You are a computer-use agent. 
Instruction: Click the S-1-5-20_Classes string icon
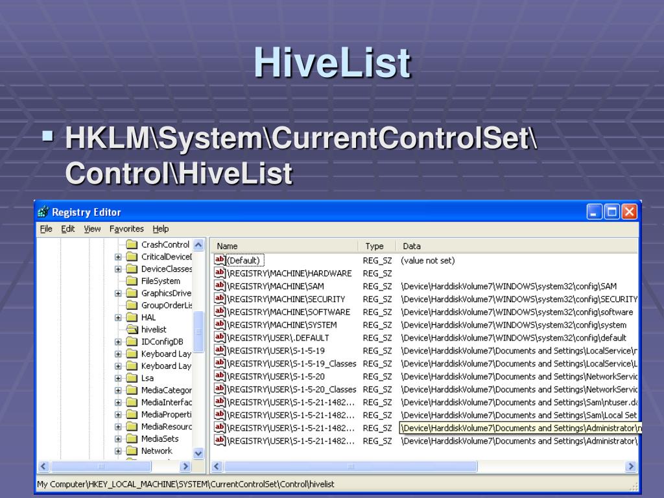point(220,389)
